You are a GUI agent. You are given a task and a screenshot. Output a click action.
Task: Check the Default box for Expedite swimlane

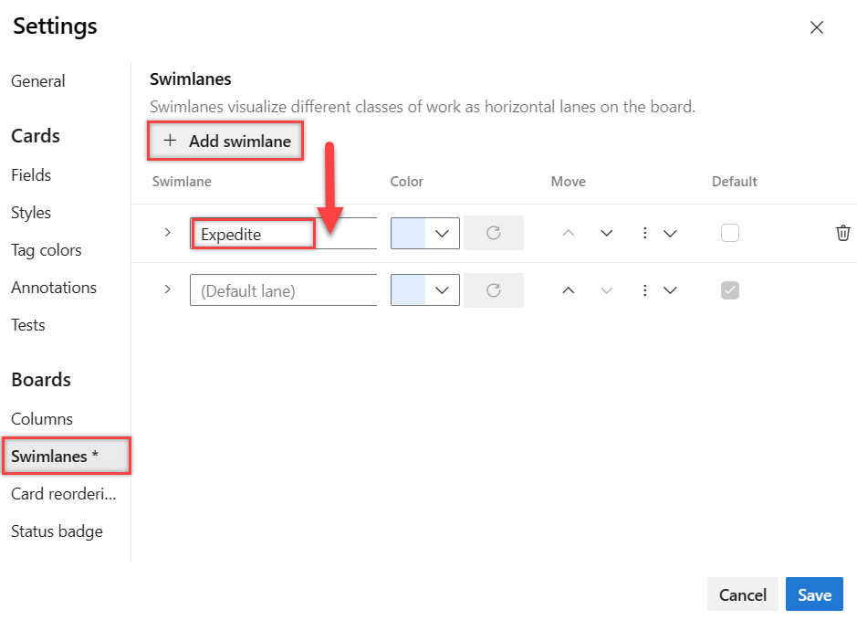(x=729, y=233)
